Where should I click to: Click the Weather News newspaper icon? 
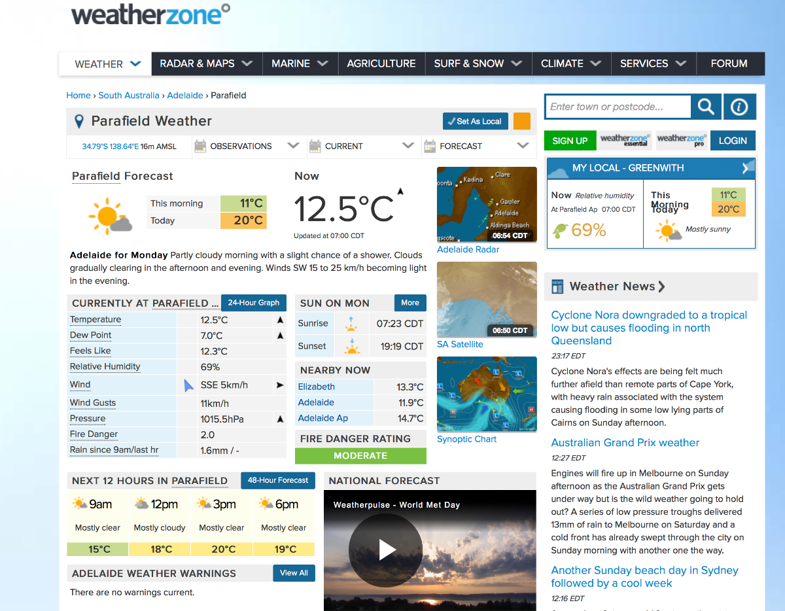click(x=557, y=287)
